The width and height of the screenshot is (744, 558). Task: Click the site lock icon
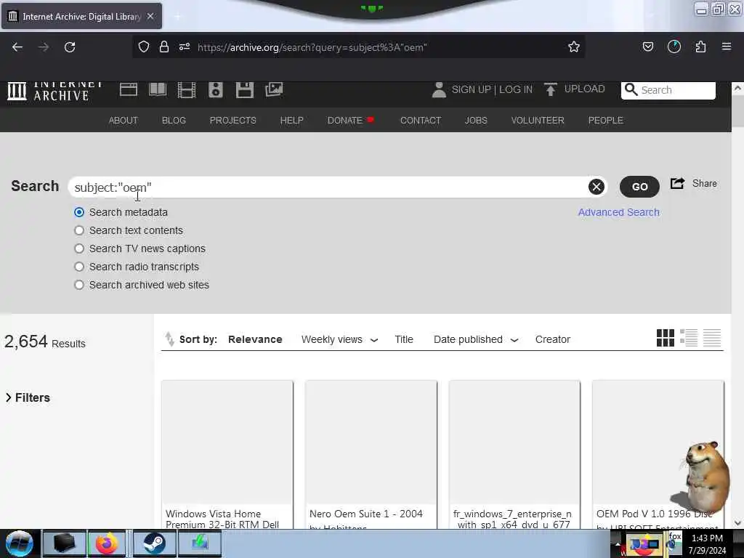(x=164, y=46)
